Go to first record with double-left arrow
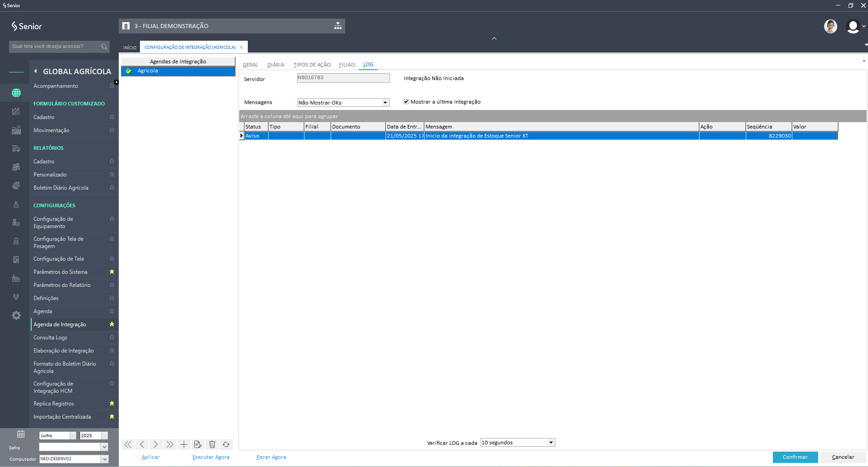This screenshot has height=467, width=868. [x=128, y=444]
